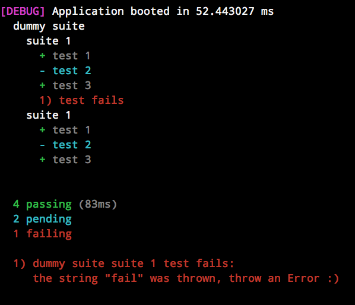Click the first 'suite 1' heading
355x305 pixels.
49,41
